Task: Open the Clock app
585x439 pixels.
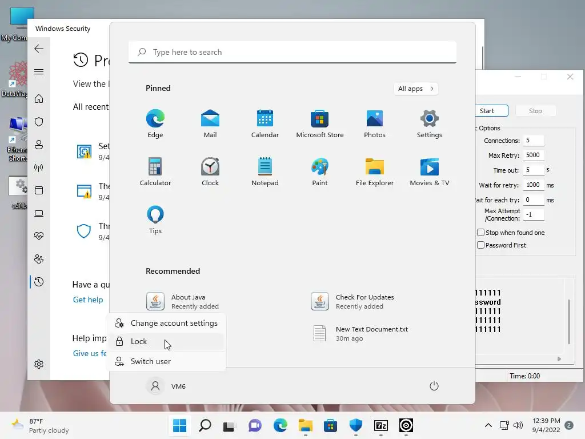Action: click(x=210, y=171)
